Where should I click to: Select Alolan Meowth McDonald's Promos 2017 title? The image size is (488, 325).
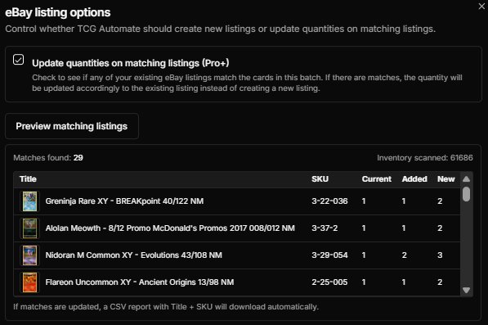pos(170,228)
